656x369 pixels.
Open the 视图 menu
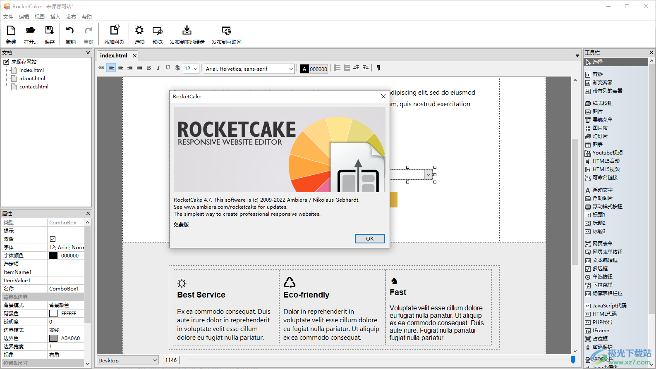(x=40, y=17)
